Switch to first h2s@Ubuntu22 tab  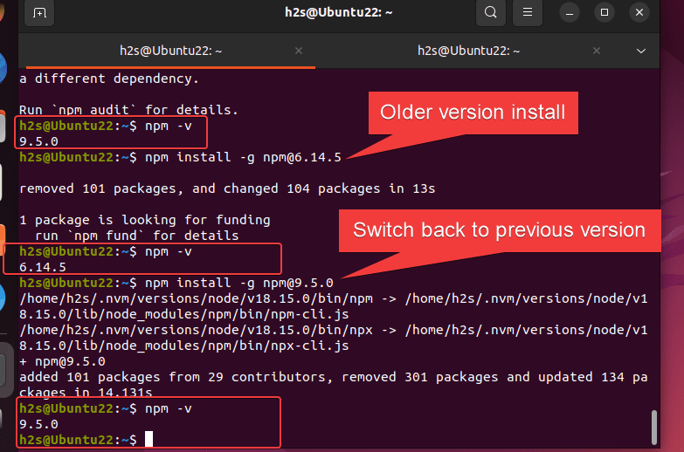[x=170, y=51]
